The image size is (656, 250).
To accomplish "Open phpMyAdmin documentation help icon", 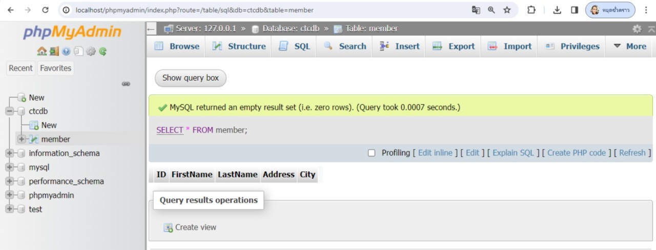I will [66, 51].
